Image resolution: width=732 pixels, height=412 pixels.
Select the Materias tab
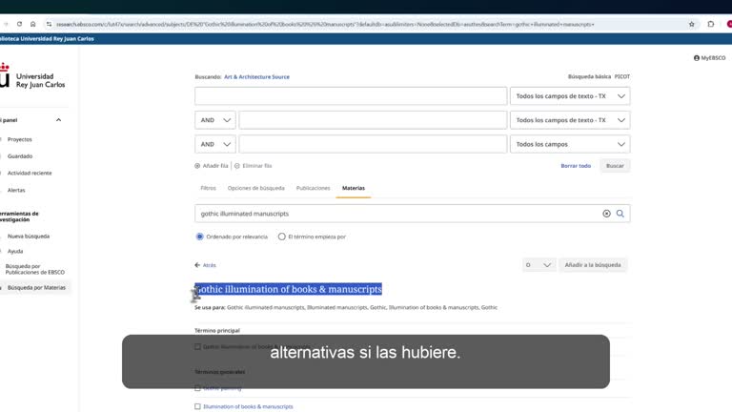tap(354, 188)
